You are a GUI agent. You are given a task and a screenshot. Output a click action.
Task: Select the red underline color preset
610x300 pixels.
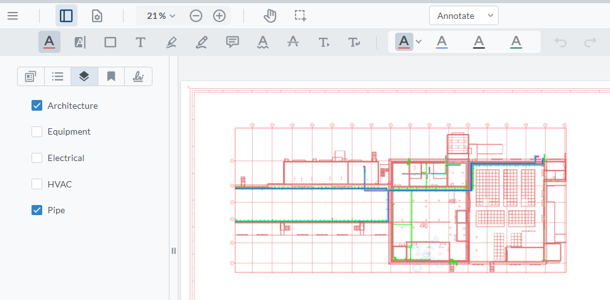coord(404,42)
